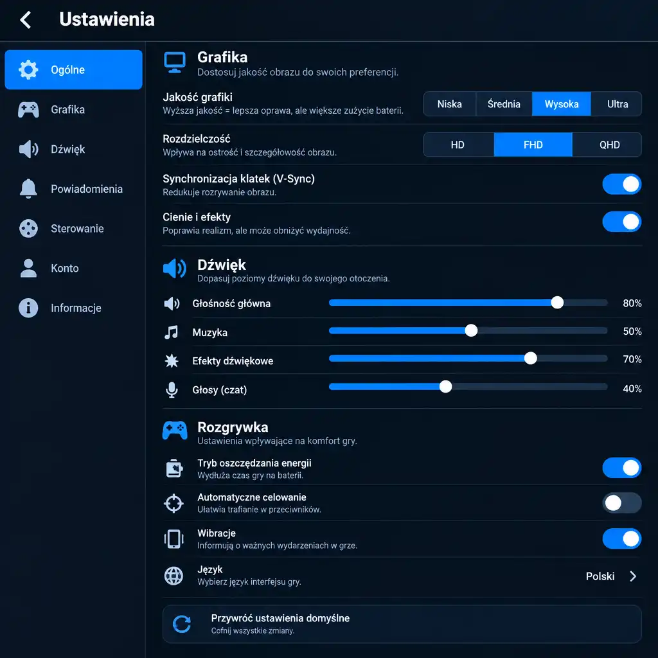Switch to the Sterowanie tab
The image size is (658, 658).
click(73, 228)
